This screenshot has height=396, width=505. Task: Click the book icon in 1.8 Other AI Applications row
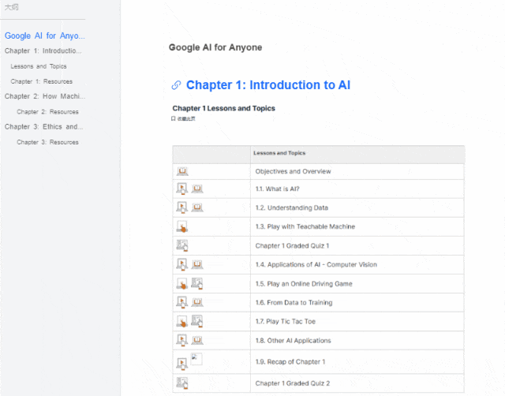pyautogui.click(x=197, y=340)
